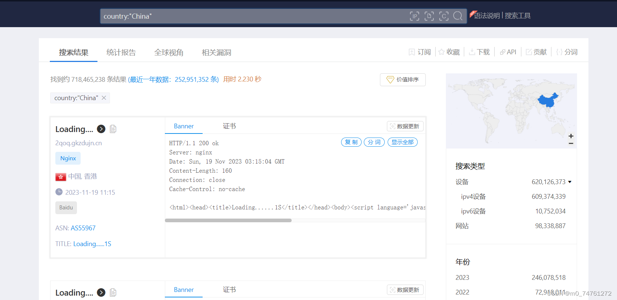Open AS55967 ASN link
Image resolution: width=617 pixels, height=300 pixels.
pos(83,228)
